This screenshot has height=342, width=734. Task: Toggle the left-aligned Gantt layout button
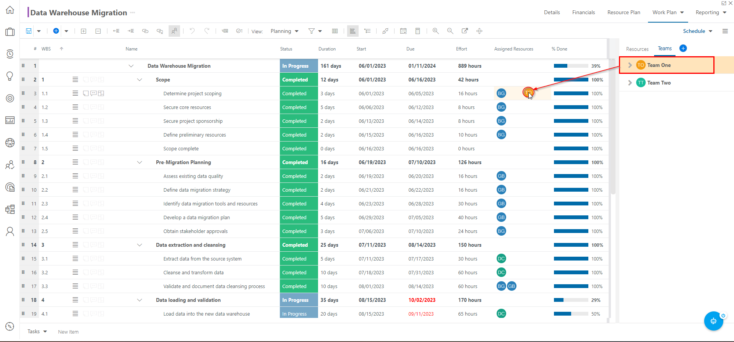coord(352,31)
